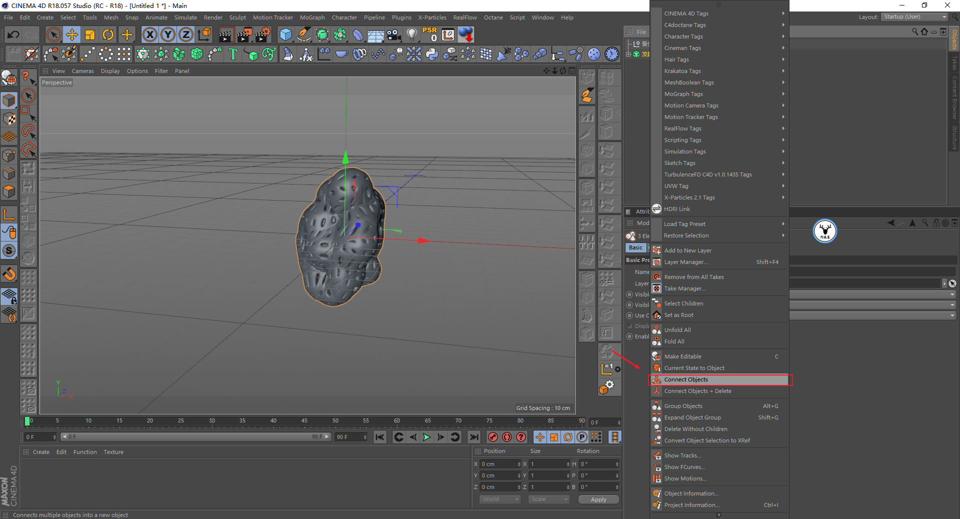Expand Simulation Tags submenu
Viewport: 960px width, 519px height.
tap(720, 151)
